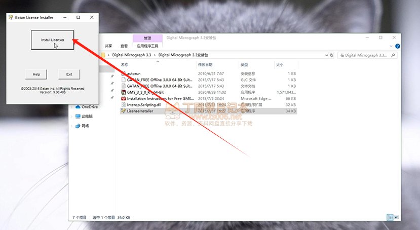Select 网络 in the navigation pane

click(85, 126)
